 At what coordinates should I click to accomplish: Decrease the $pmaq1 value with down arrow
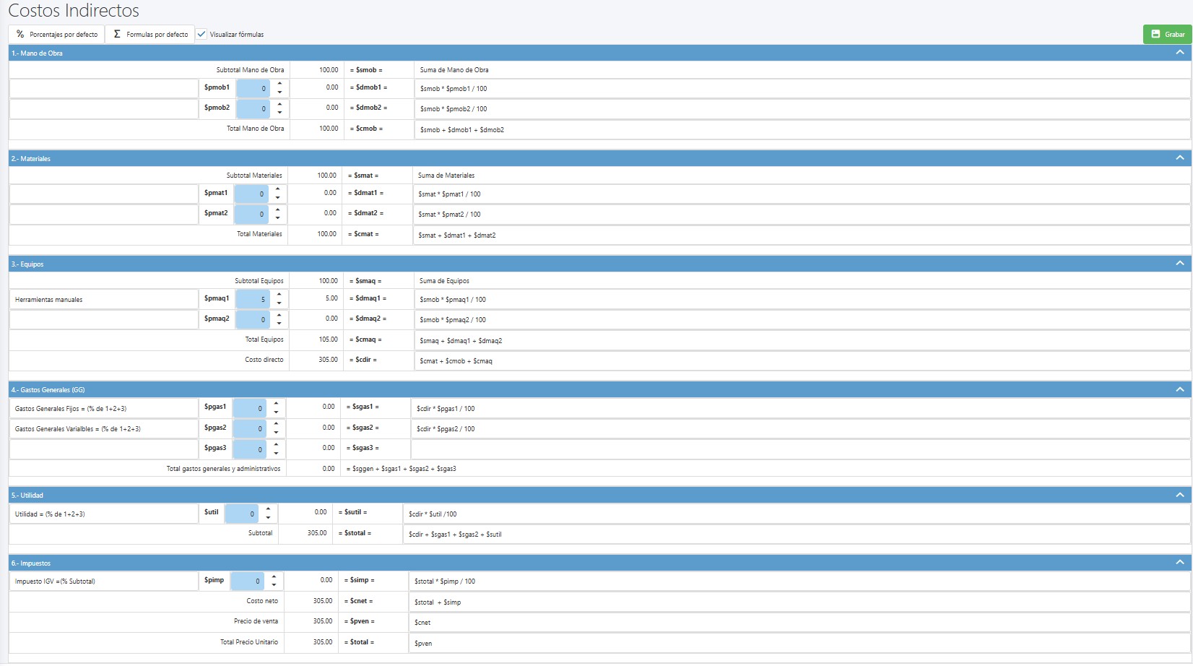coord(279,303)
